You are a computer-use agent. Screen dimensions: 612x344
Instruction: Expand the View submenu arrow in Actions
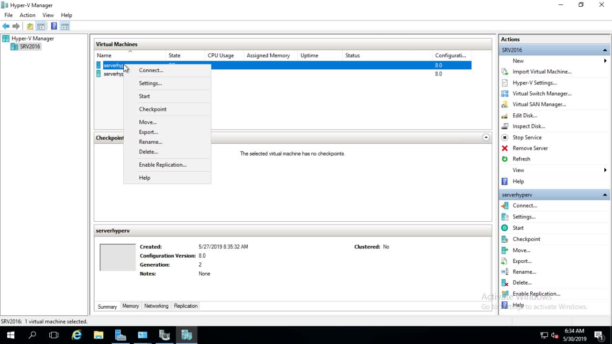(605, 170)
